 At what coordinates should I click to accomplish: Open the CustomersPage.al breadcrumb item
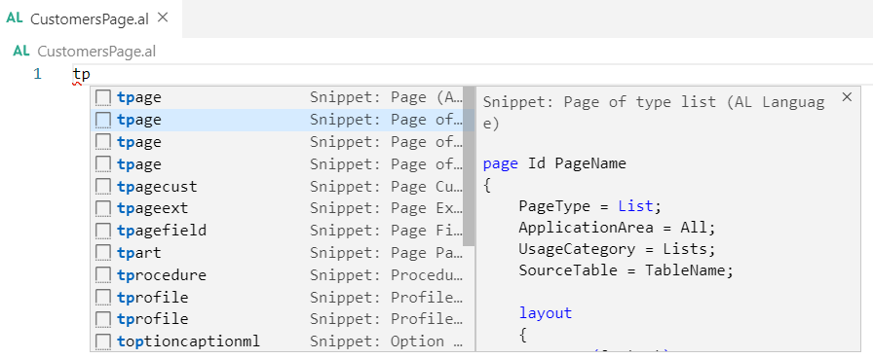pos(96,52)
